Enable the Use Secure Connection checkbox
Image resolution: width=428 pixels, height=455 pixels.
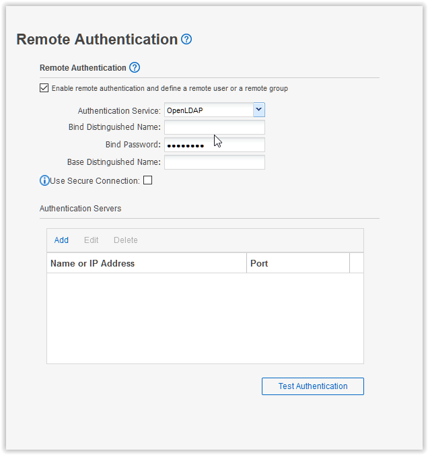pyautogui.click(x=148, y=180)
